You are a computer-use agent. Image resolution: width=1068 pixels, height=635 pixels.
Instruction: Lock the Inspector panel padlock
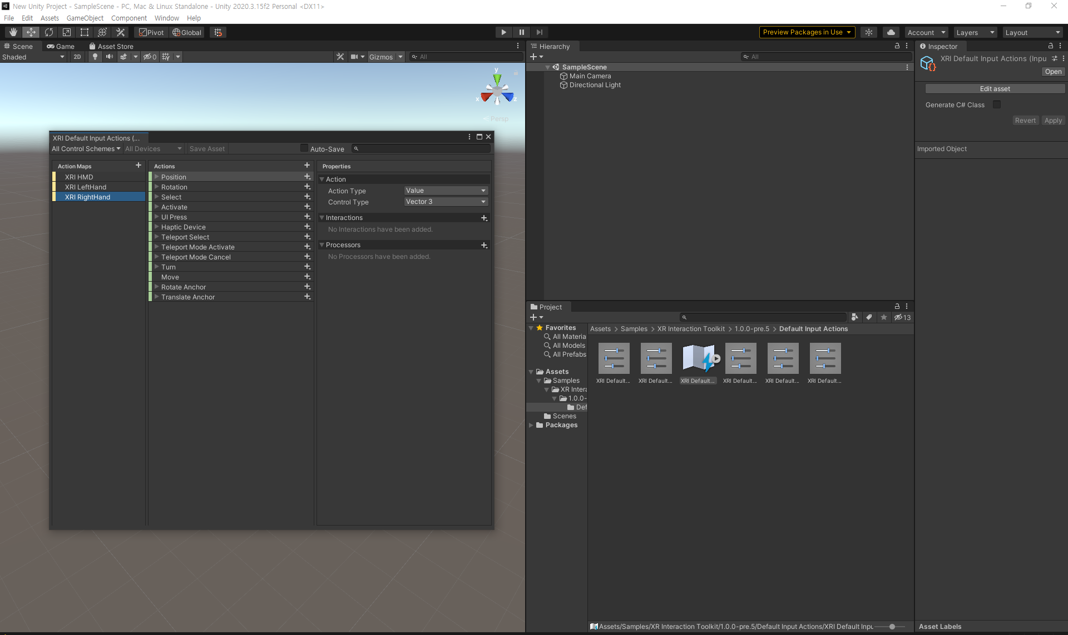[1051, 46]
